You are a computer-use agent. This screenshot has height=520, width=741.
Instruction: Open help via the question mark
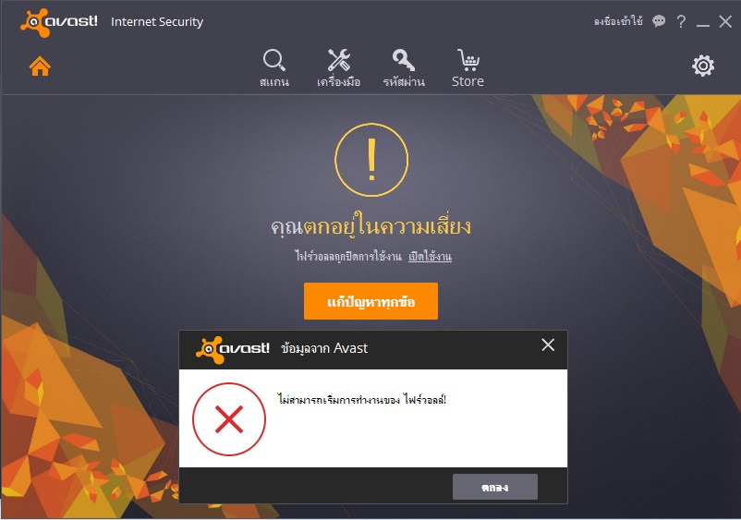coord(681,21)
